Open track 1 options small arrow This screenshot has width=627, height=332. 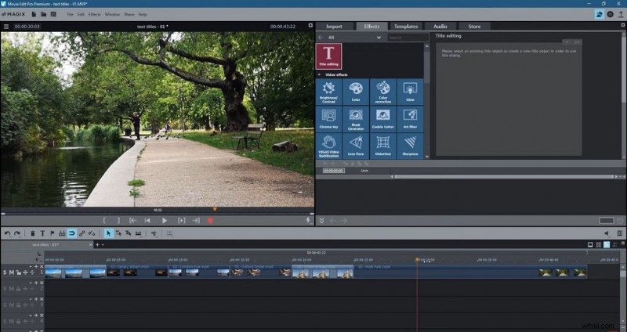pos(31,266)
